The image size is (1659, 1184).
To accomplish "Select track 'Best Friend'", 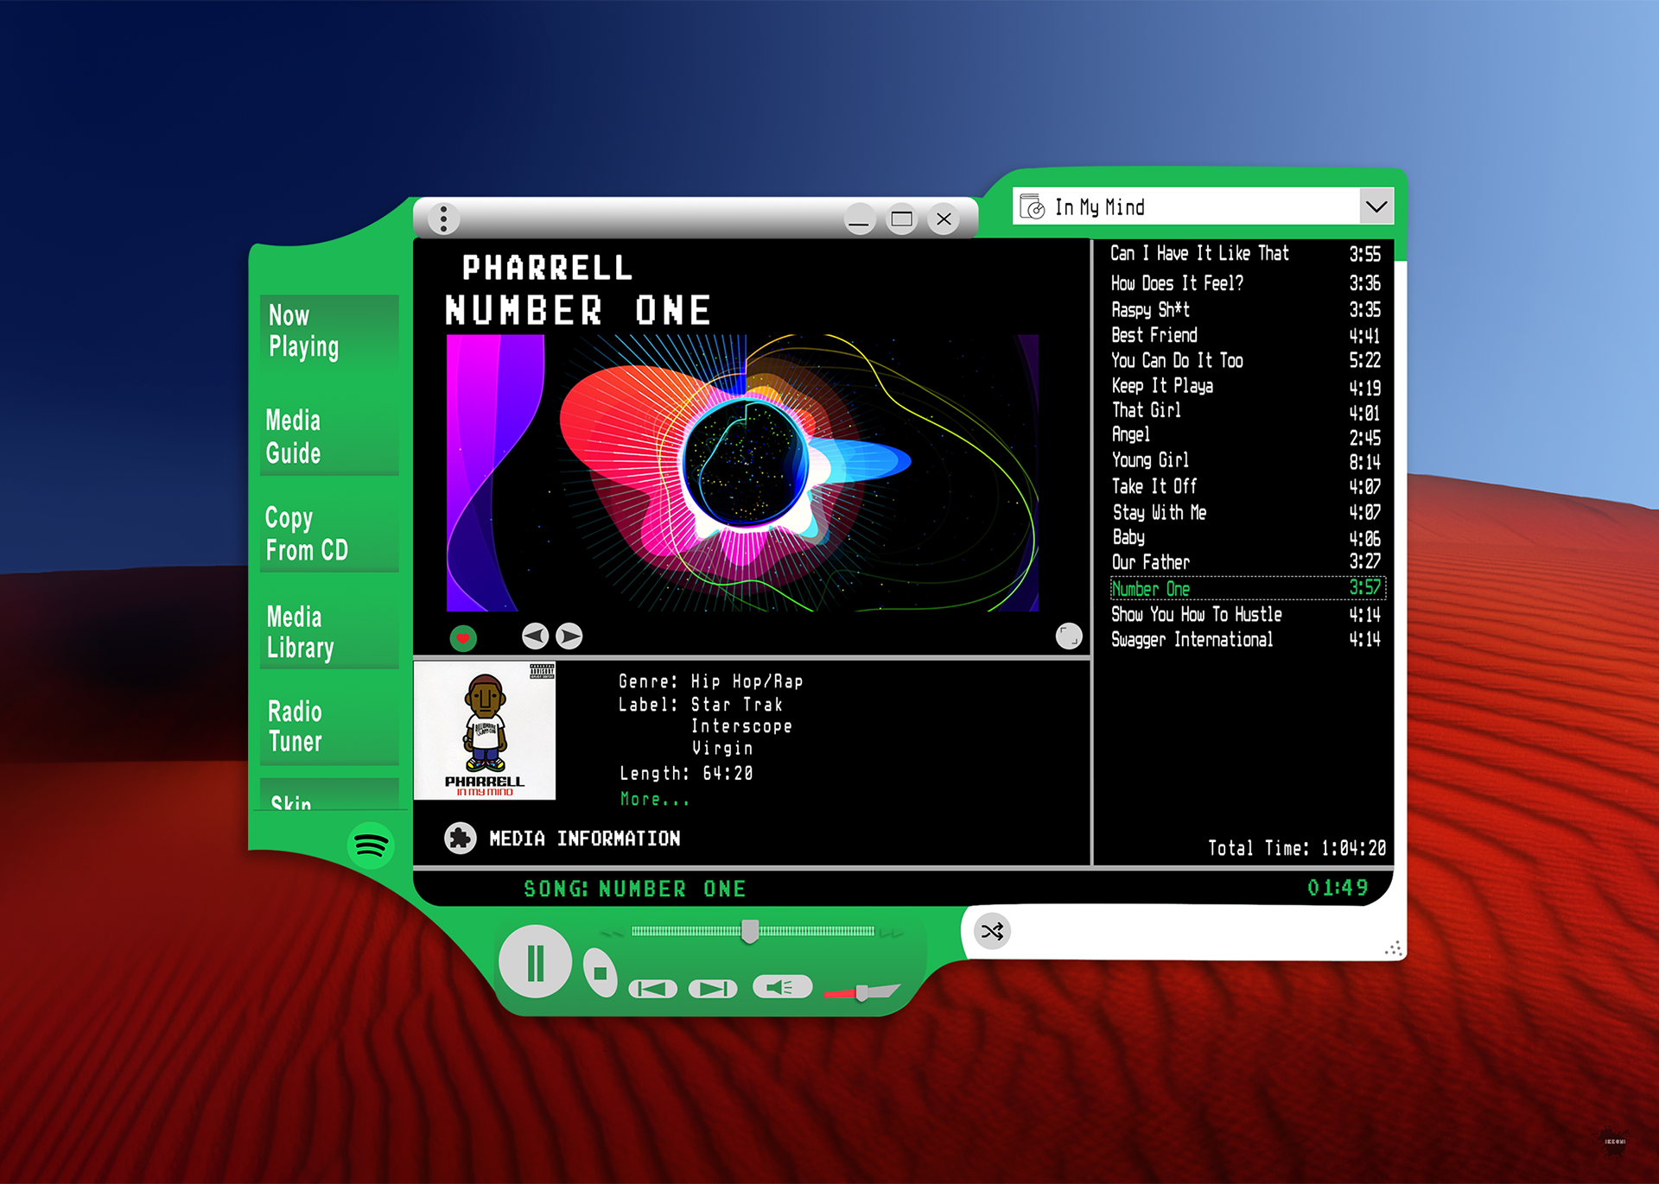I will click(x=1245, y=335).
